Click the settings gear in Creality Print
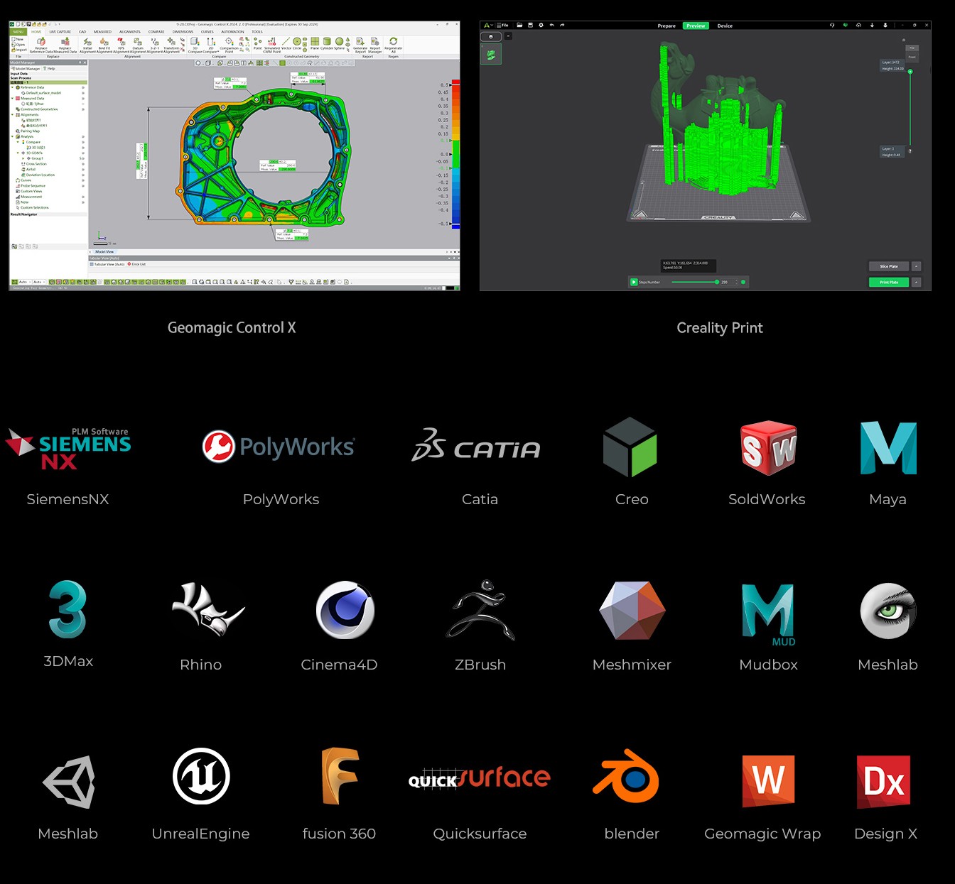 pyautogui.click(x=541, y=25)
